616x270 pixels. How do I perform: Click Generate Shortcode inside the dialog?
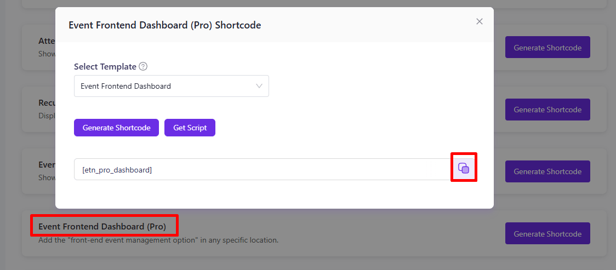coord(116,128)
